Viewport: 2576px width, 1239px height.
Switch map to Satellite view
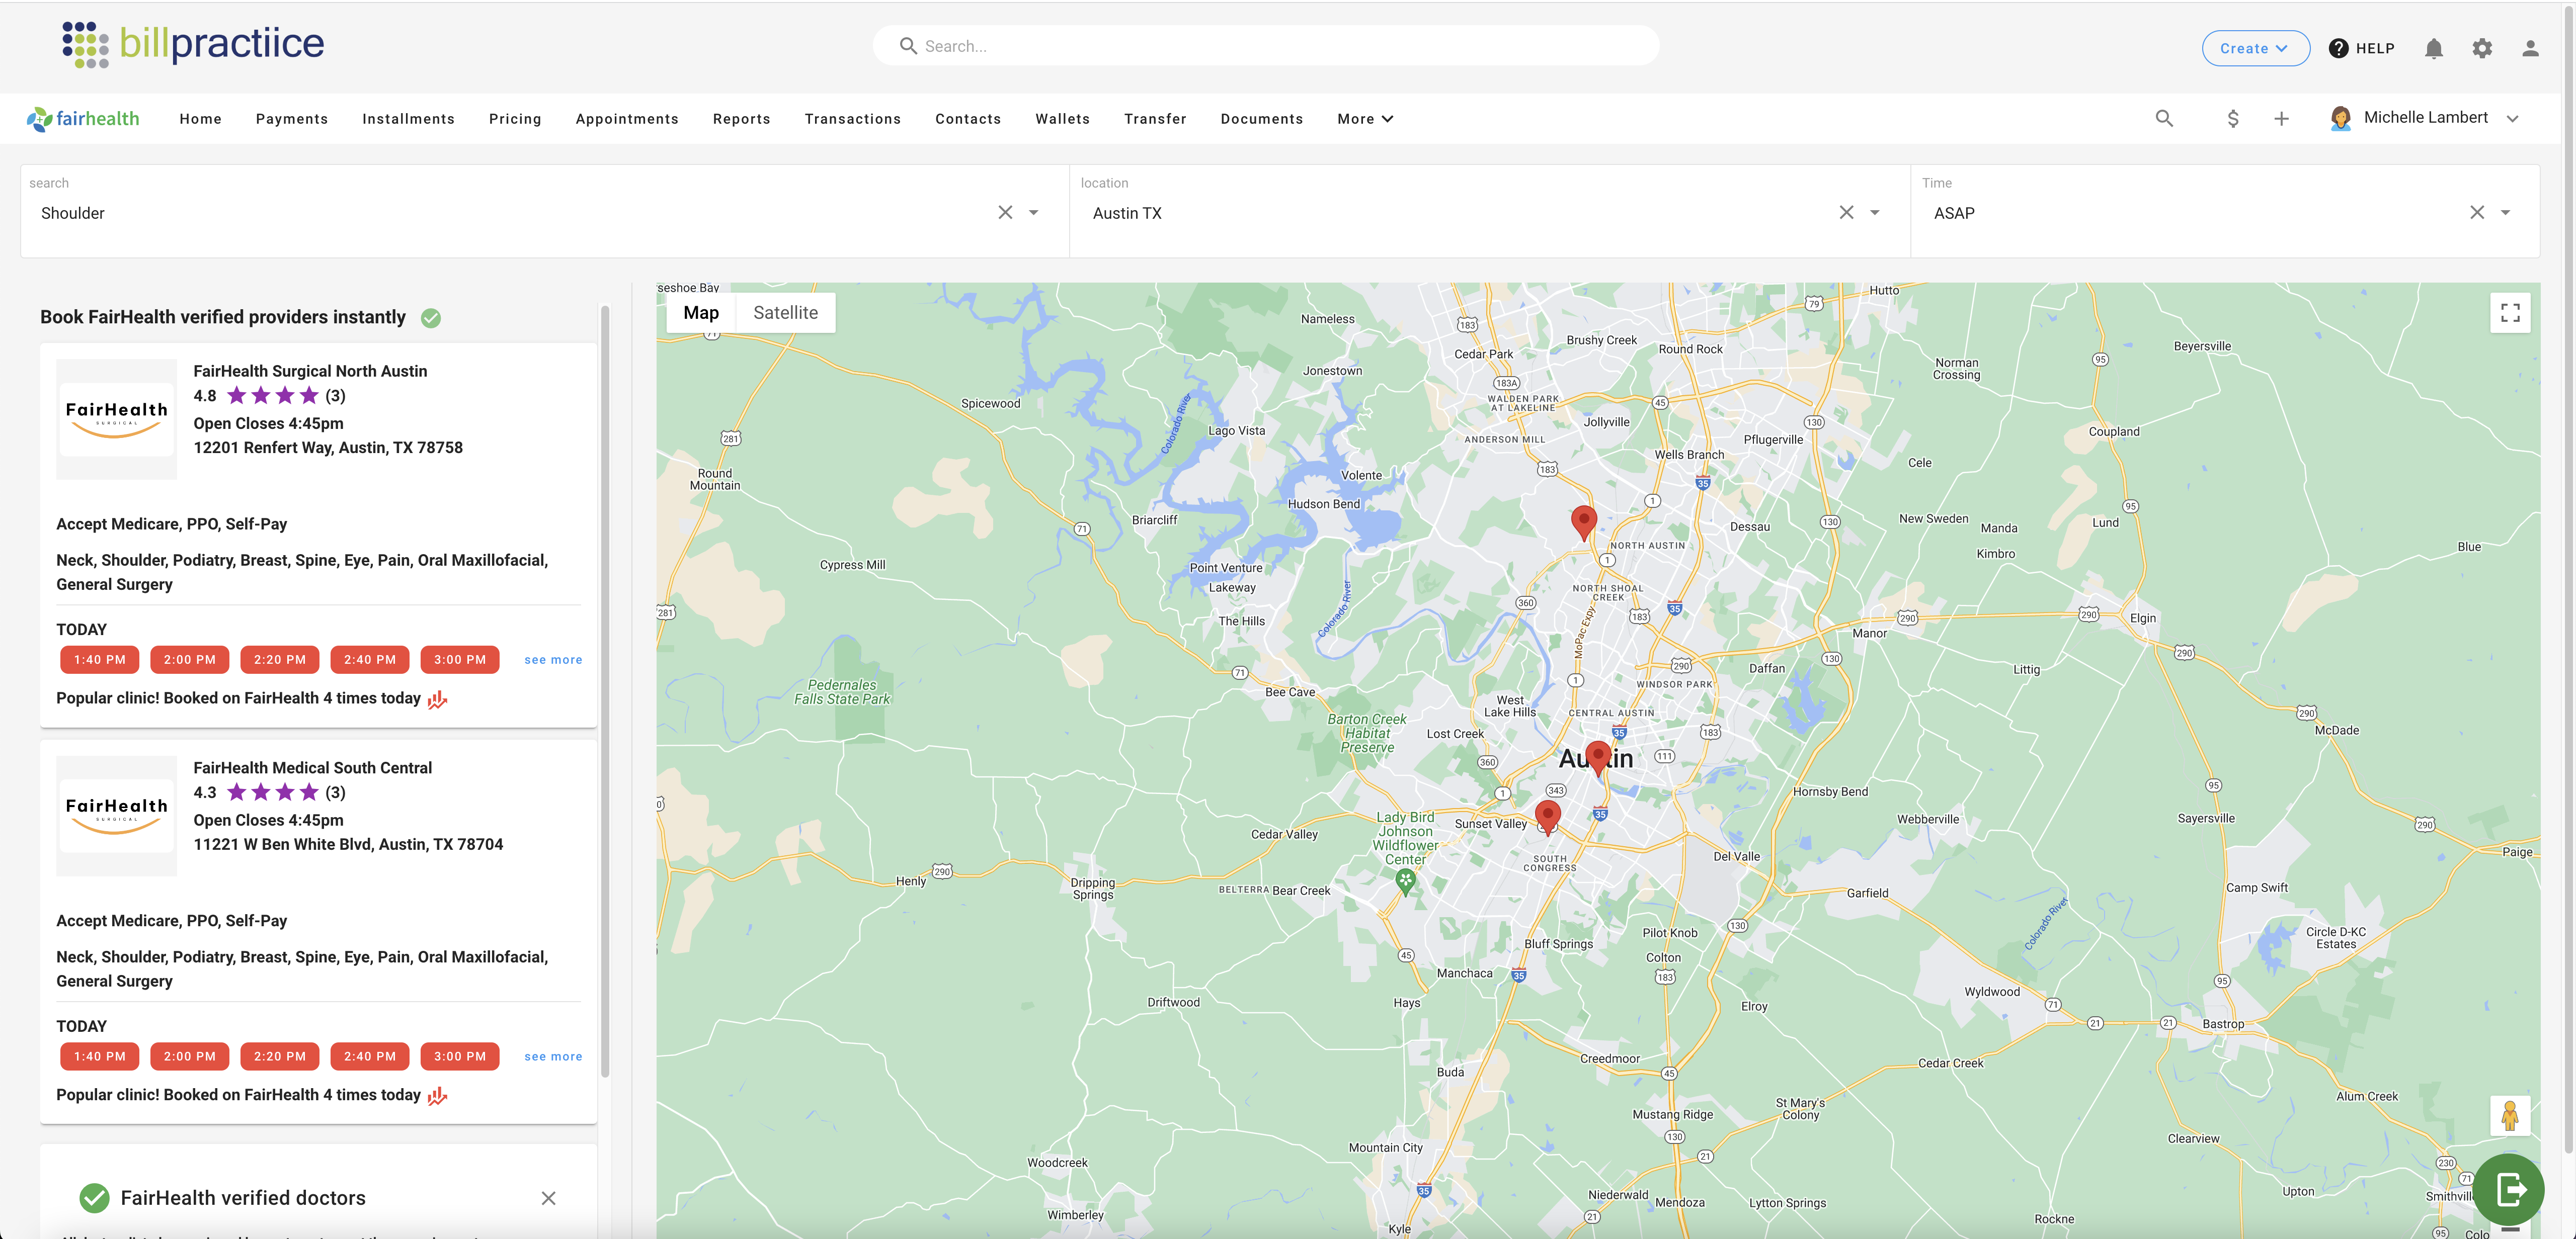point(785,313)
